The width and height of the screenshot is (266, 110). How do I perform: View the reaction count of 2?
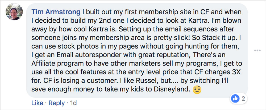coord(243,99)
